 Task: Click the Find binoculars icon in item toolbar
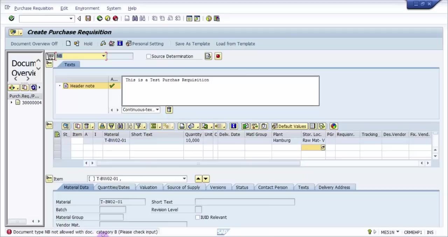[120, 126]
